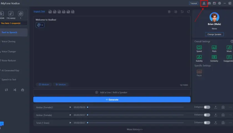233x133 pixels.
Task: Play Total (1 lines) audio
Action: (70, 123)
